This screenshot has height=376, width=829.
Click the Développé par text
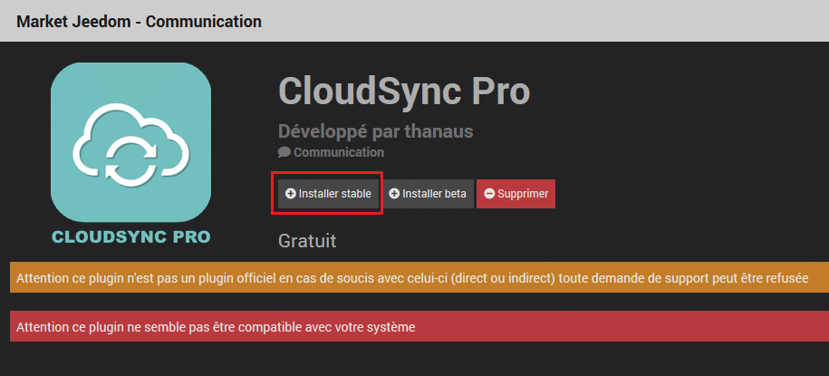tap(340, 131)
